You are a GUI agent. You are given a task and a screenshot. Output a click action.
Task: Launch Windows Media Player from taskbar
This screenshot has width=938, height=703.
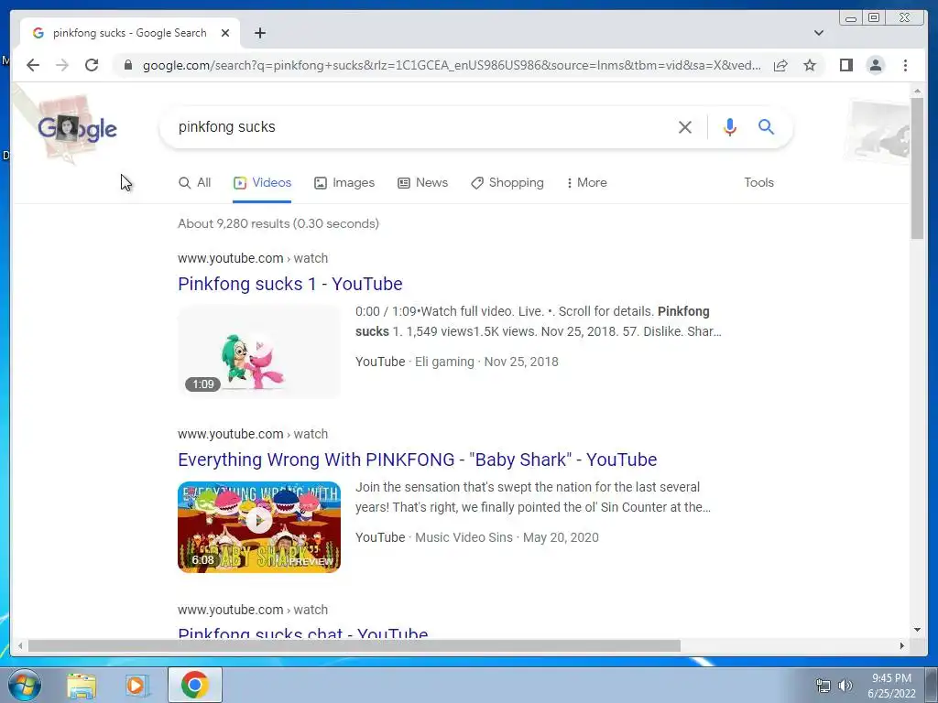(136, 685)
